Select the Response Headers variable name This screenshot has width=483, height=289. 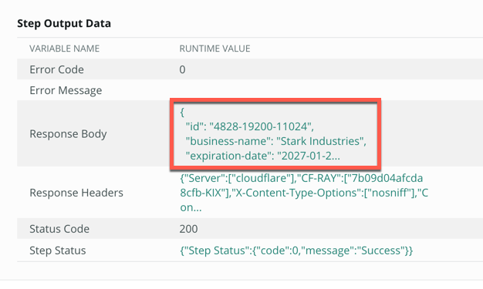click(x=76, y=193)
